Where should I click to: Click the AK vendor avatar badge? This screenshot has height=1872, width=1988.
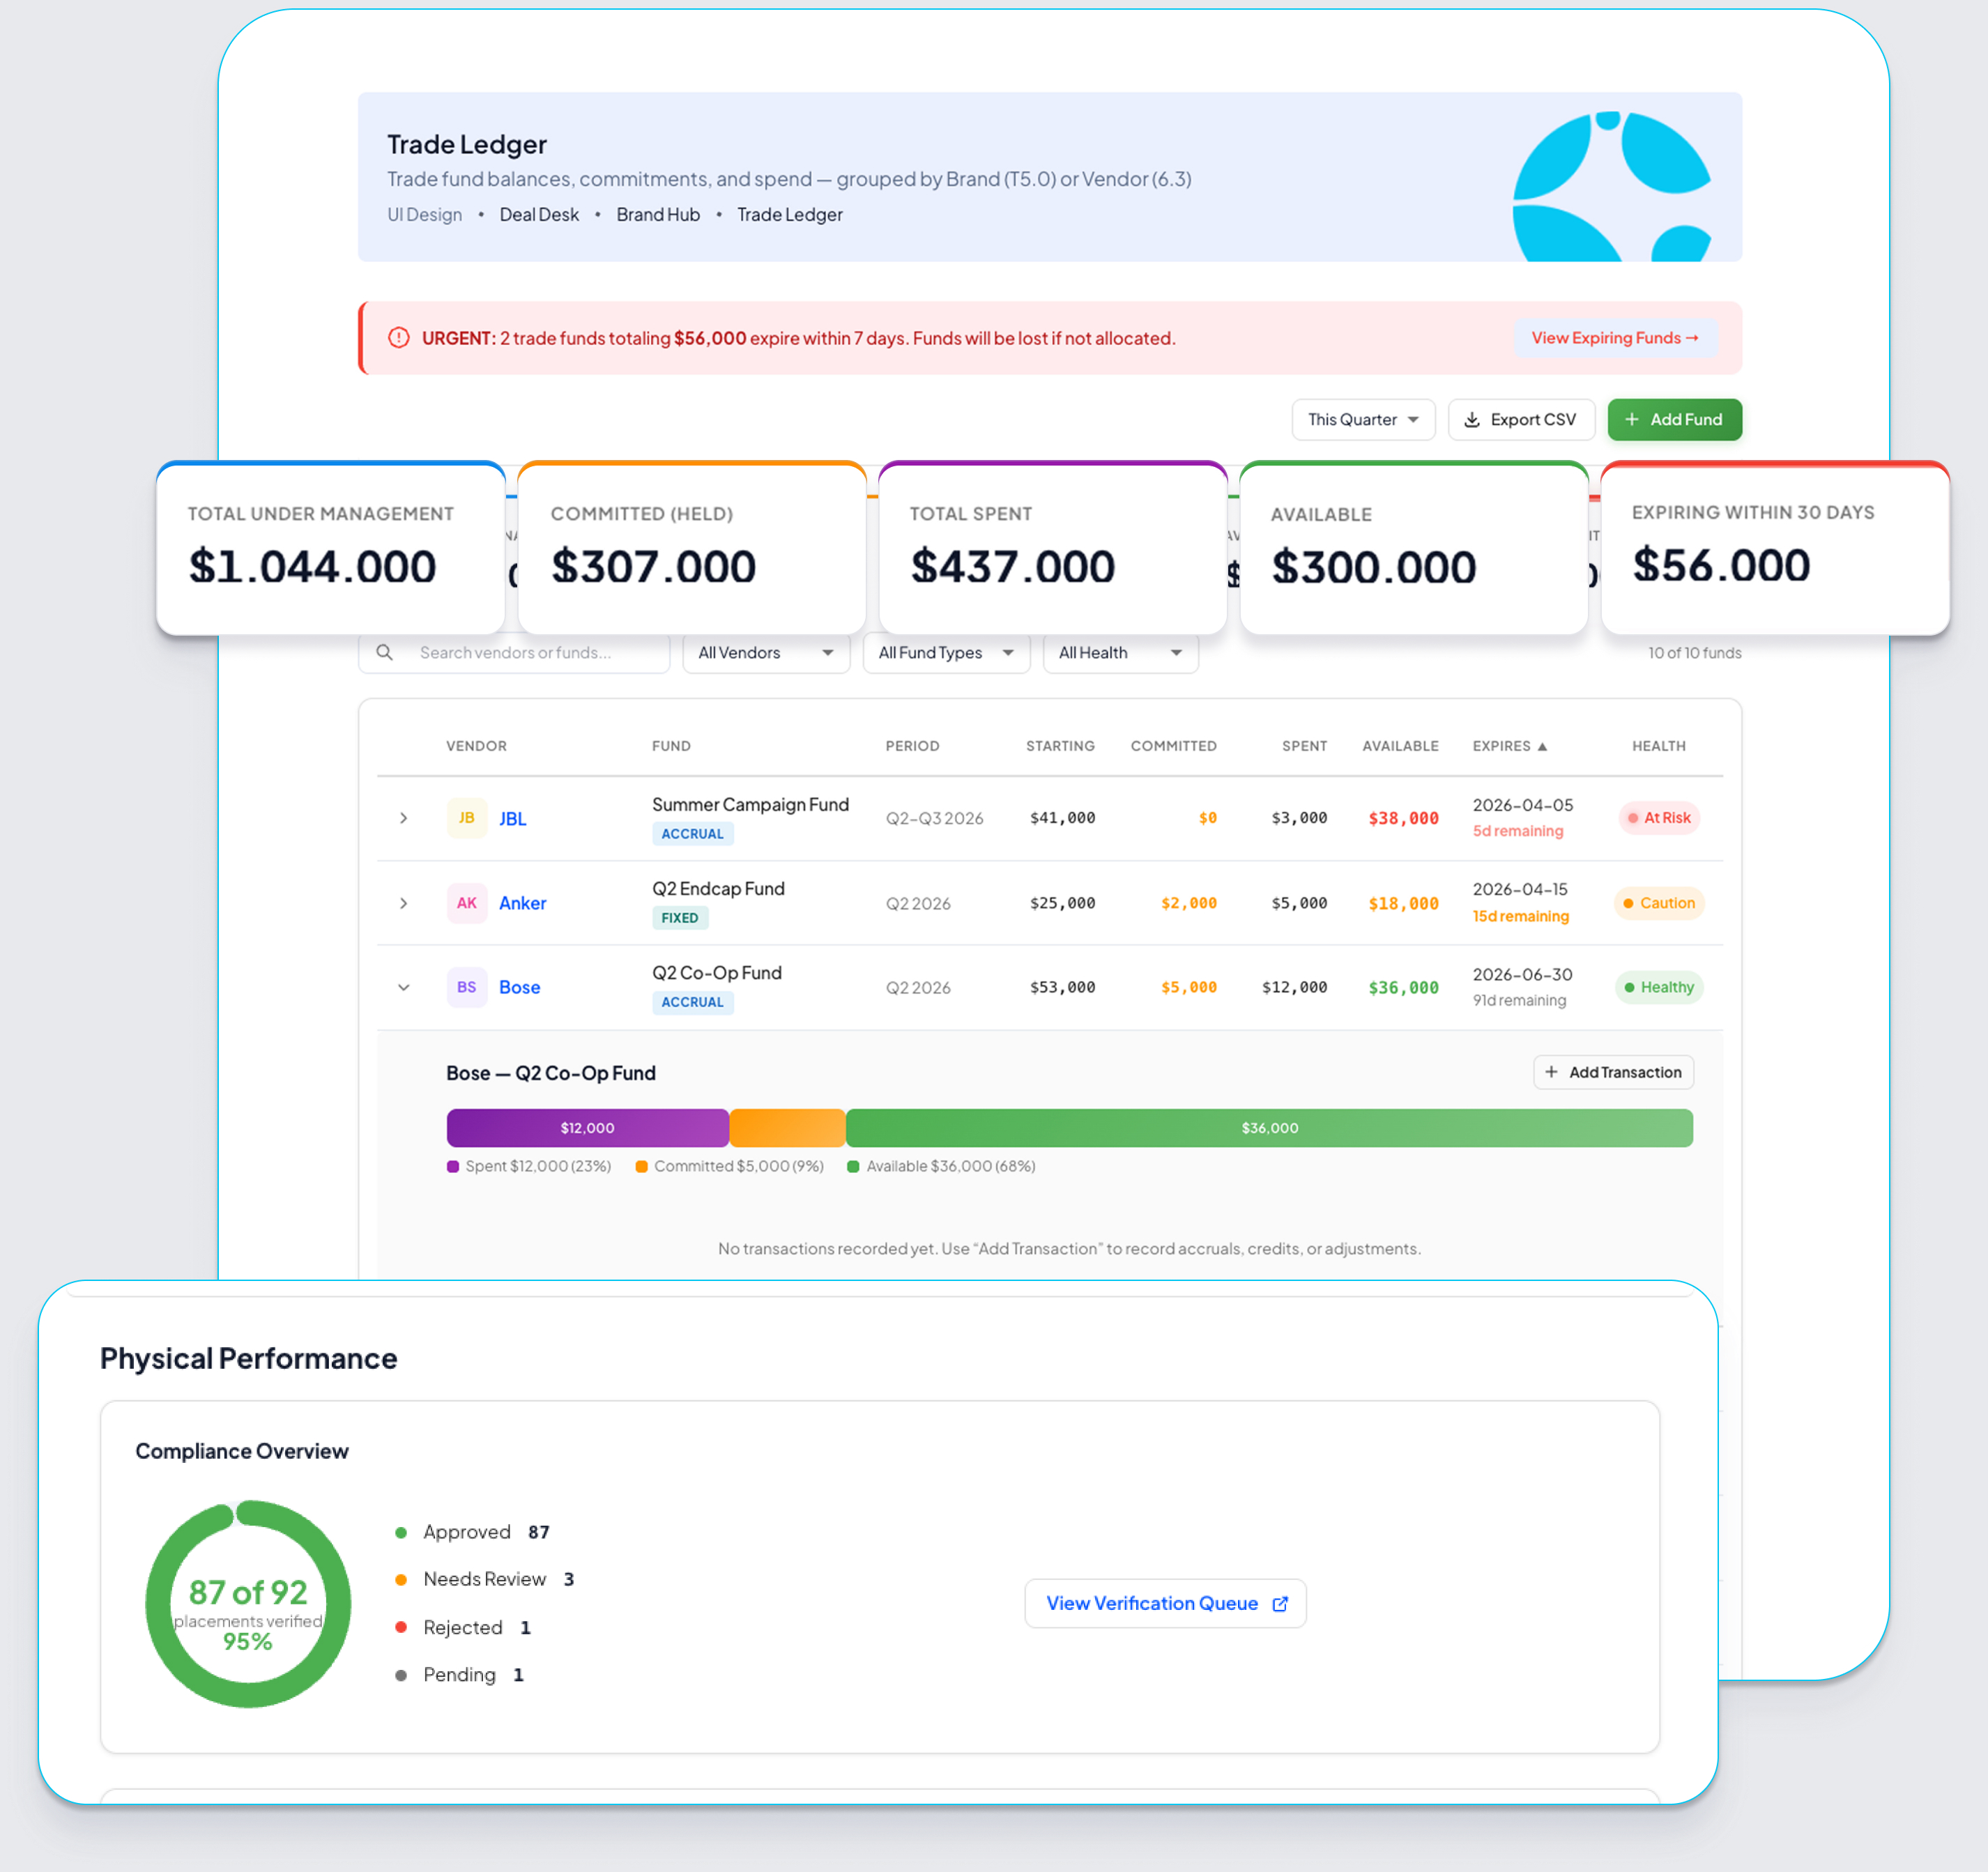pos(467,903)
